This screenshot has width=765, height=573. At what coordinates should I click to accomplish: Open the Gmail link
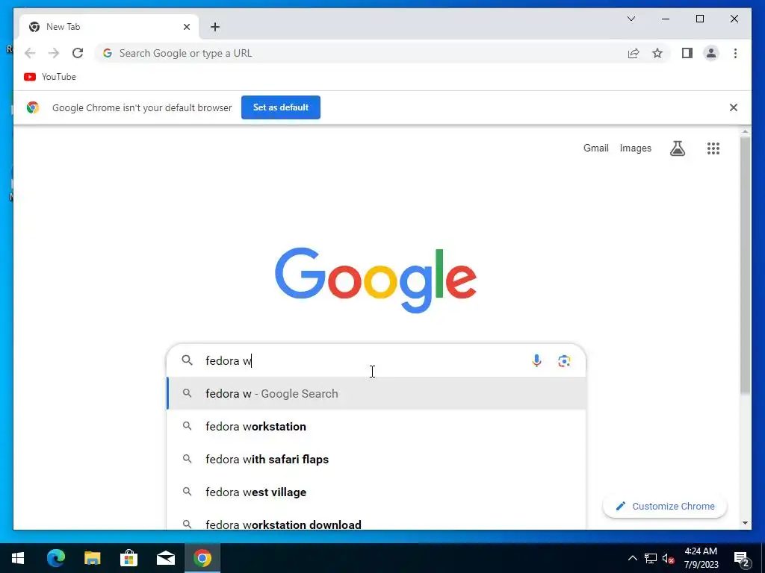tap(595, 148)
